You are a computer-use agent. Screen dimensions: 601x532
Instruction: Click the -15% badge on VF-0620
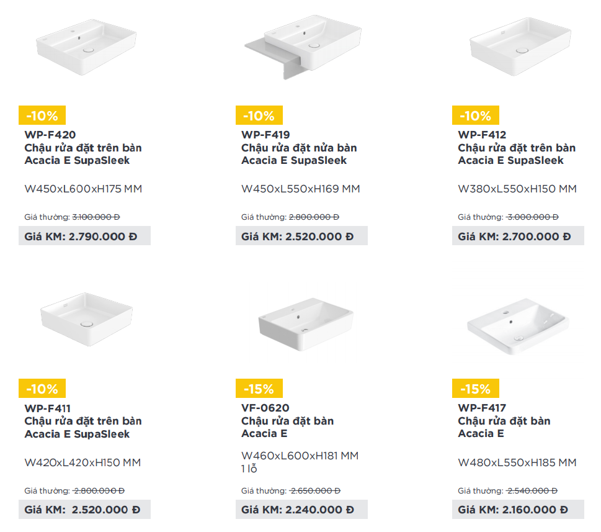pos(259,388)
